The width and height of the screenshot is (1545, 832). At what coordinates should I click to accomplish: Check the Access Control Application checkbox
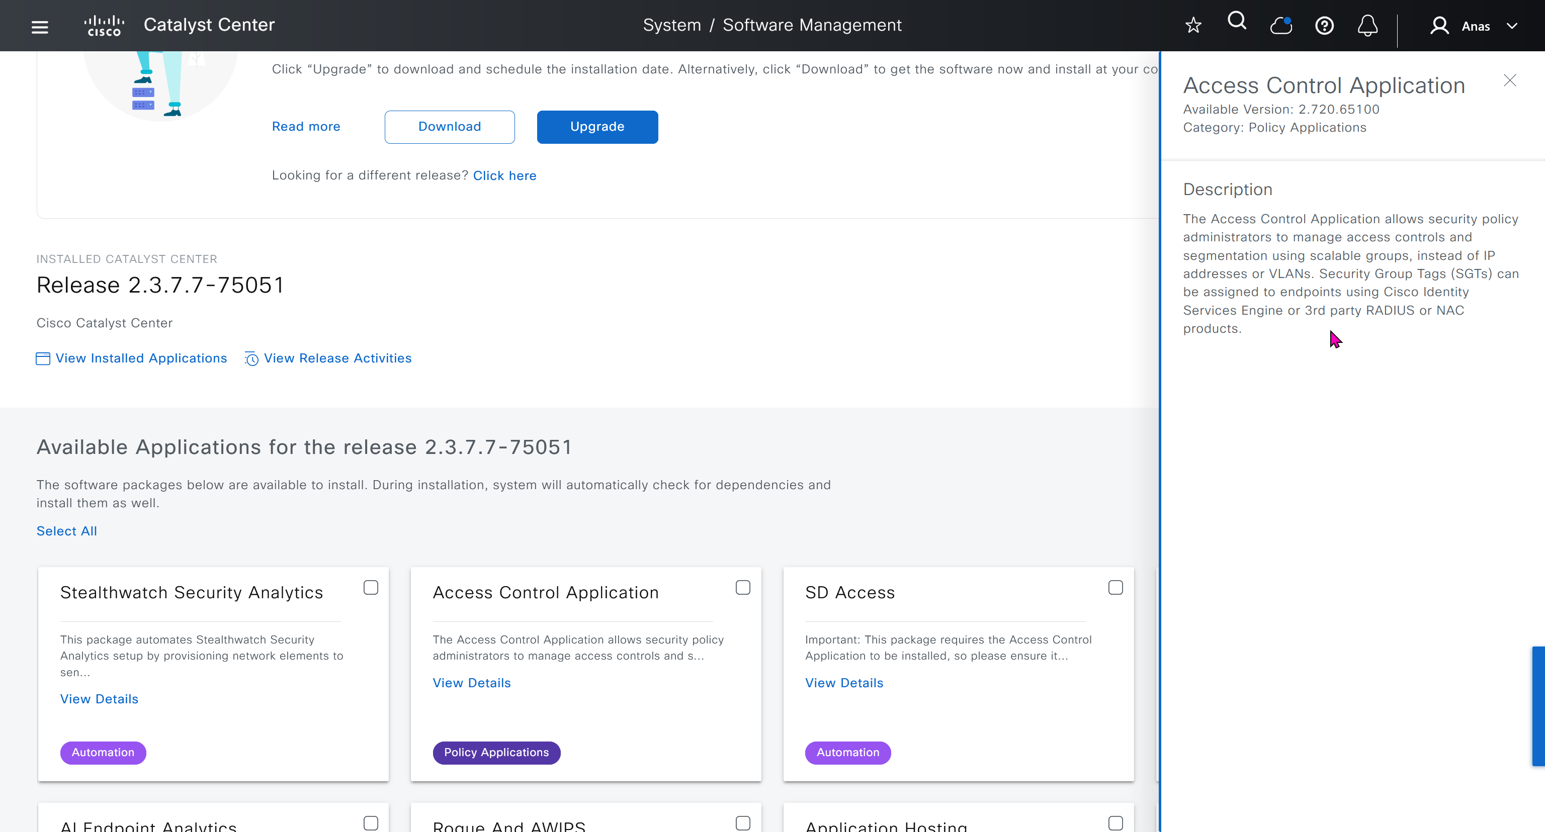point(742,588)
